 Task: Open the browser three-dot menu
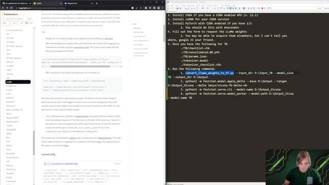point(162,8)
